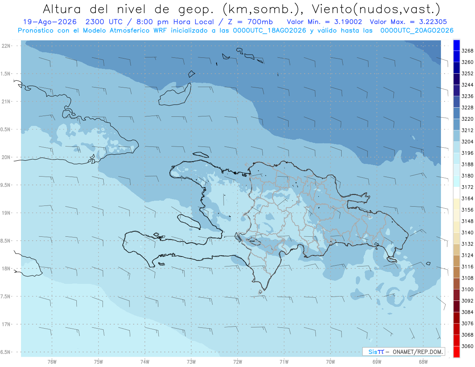The height and width of the screenshot is (367, 475).
Task: Click the '74W' longitude label
Action: [x=145, y=362]
